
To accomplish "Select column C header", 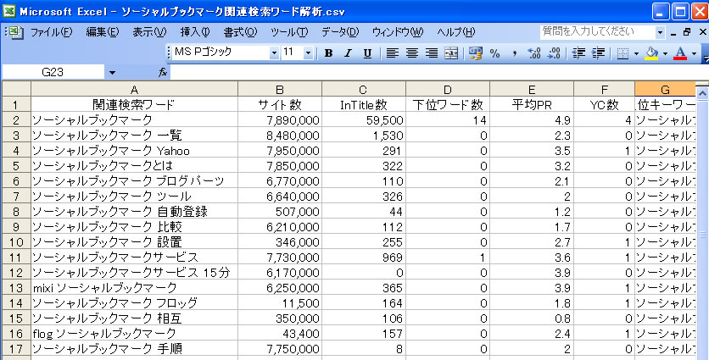I will 364,90.
